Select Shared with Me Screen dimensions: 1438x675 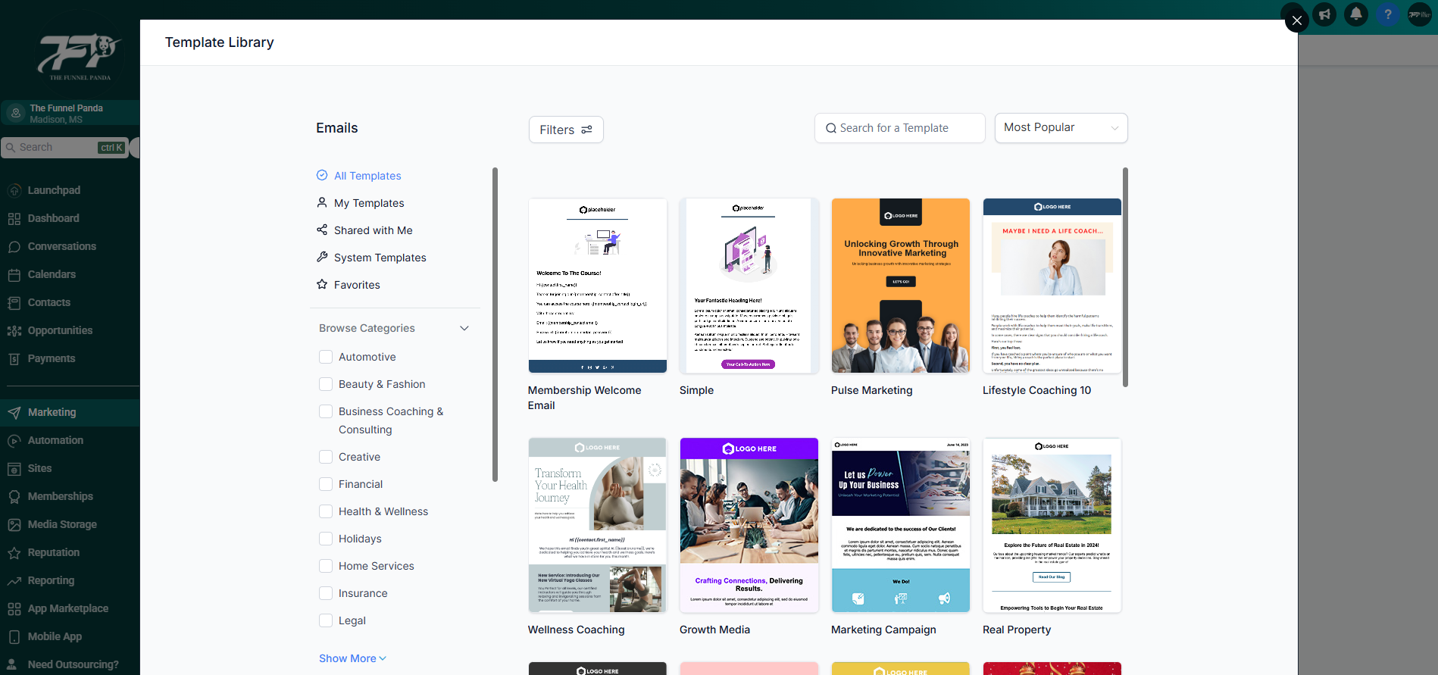coord(364,230)
